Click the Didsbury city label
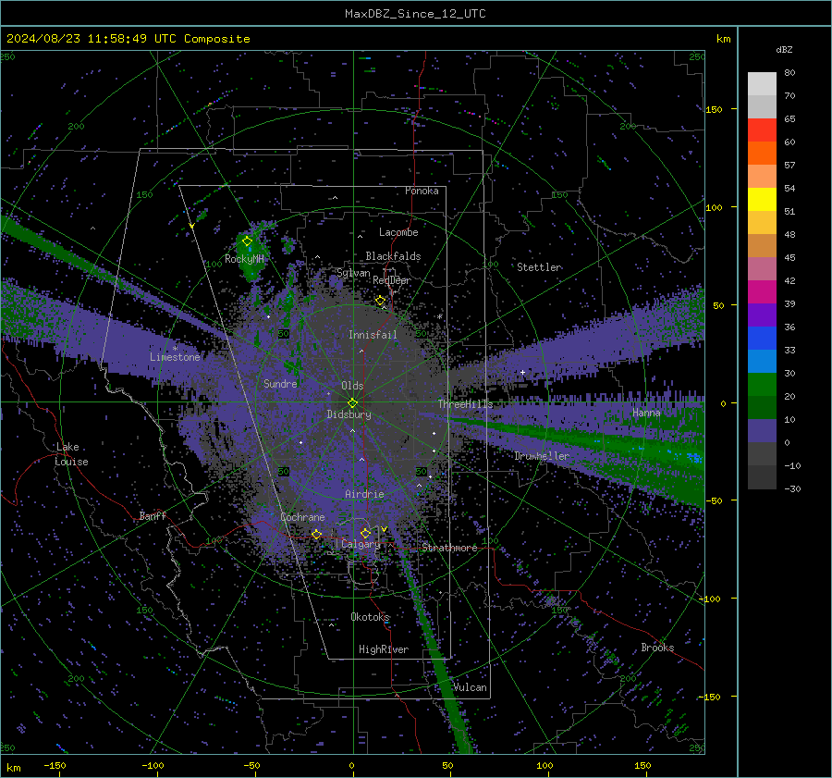832x778 pixels. coord(349,414)
